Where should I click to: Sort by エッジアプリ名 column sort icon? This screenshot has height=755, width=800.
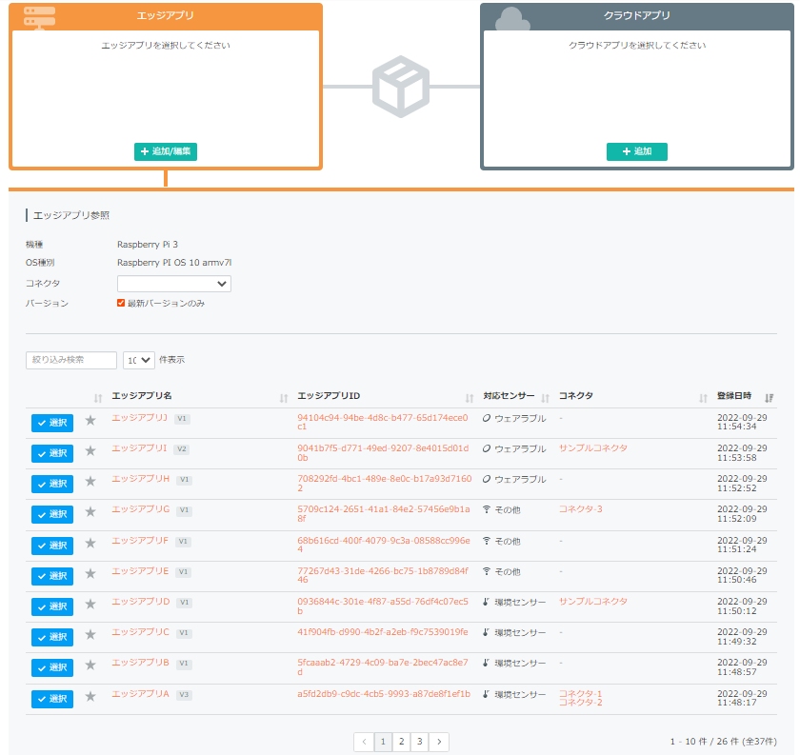(x=284, y=398)
